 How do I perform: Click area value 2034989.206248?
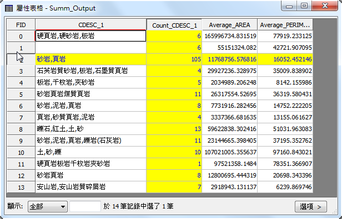click(x=230, y=82)
